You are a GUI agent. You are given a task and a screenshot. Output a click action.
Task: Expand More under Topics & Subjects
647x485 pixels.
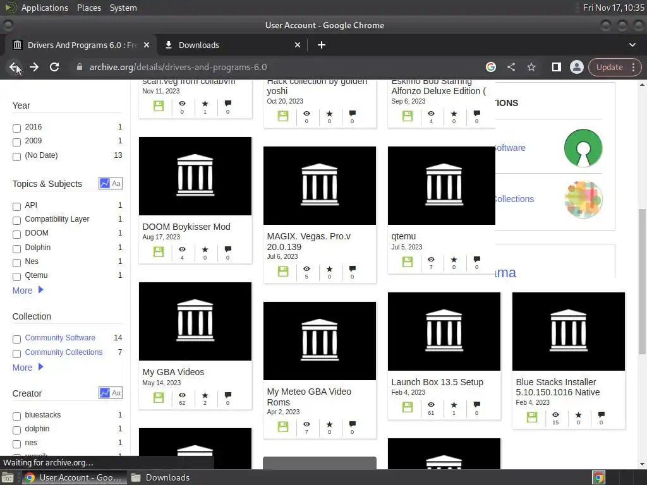(x=28, y=290)
